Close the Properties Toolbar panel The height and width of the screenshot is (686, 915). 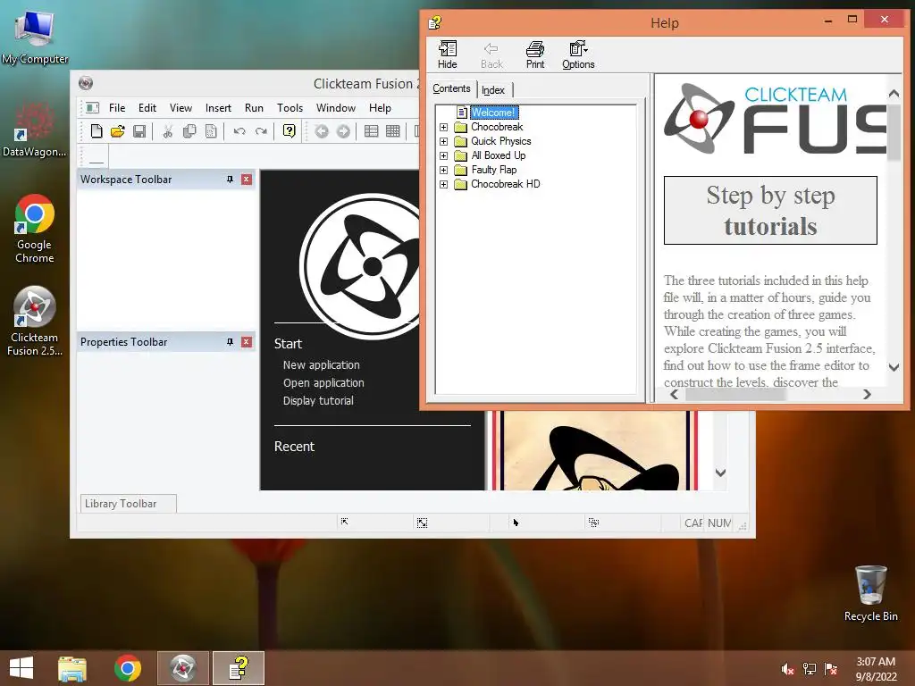(247, 342)
